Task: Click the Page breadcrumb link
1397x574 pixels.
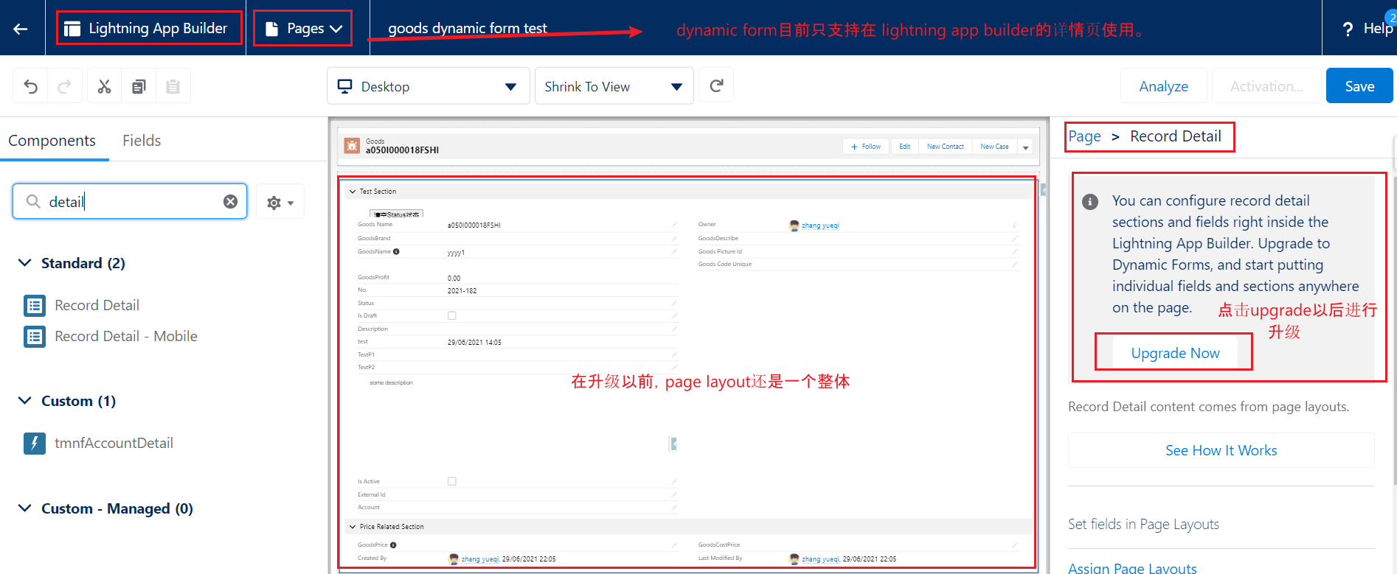Action: click(1085, 136)
